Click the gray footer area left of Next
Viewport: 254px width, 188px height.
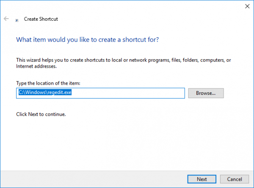point(93,179)
